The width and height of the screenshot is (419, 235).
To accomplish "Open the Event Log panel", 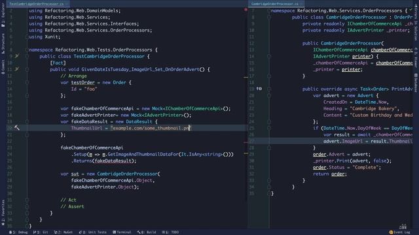I will [x=400, y=232].
